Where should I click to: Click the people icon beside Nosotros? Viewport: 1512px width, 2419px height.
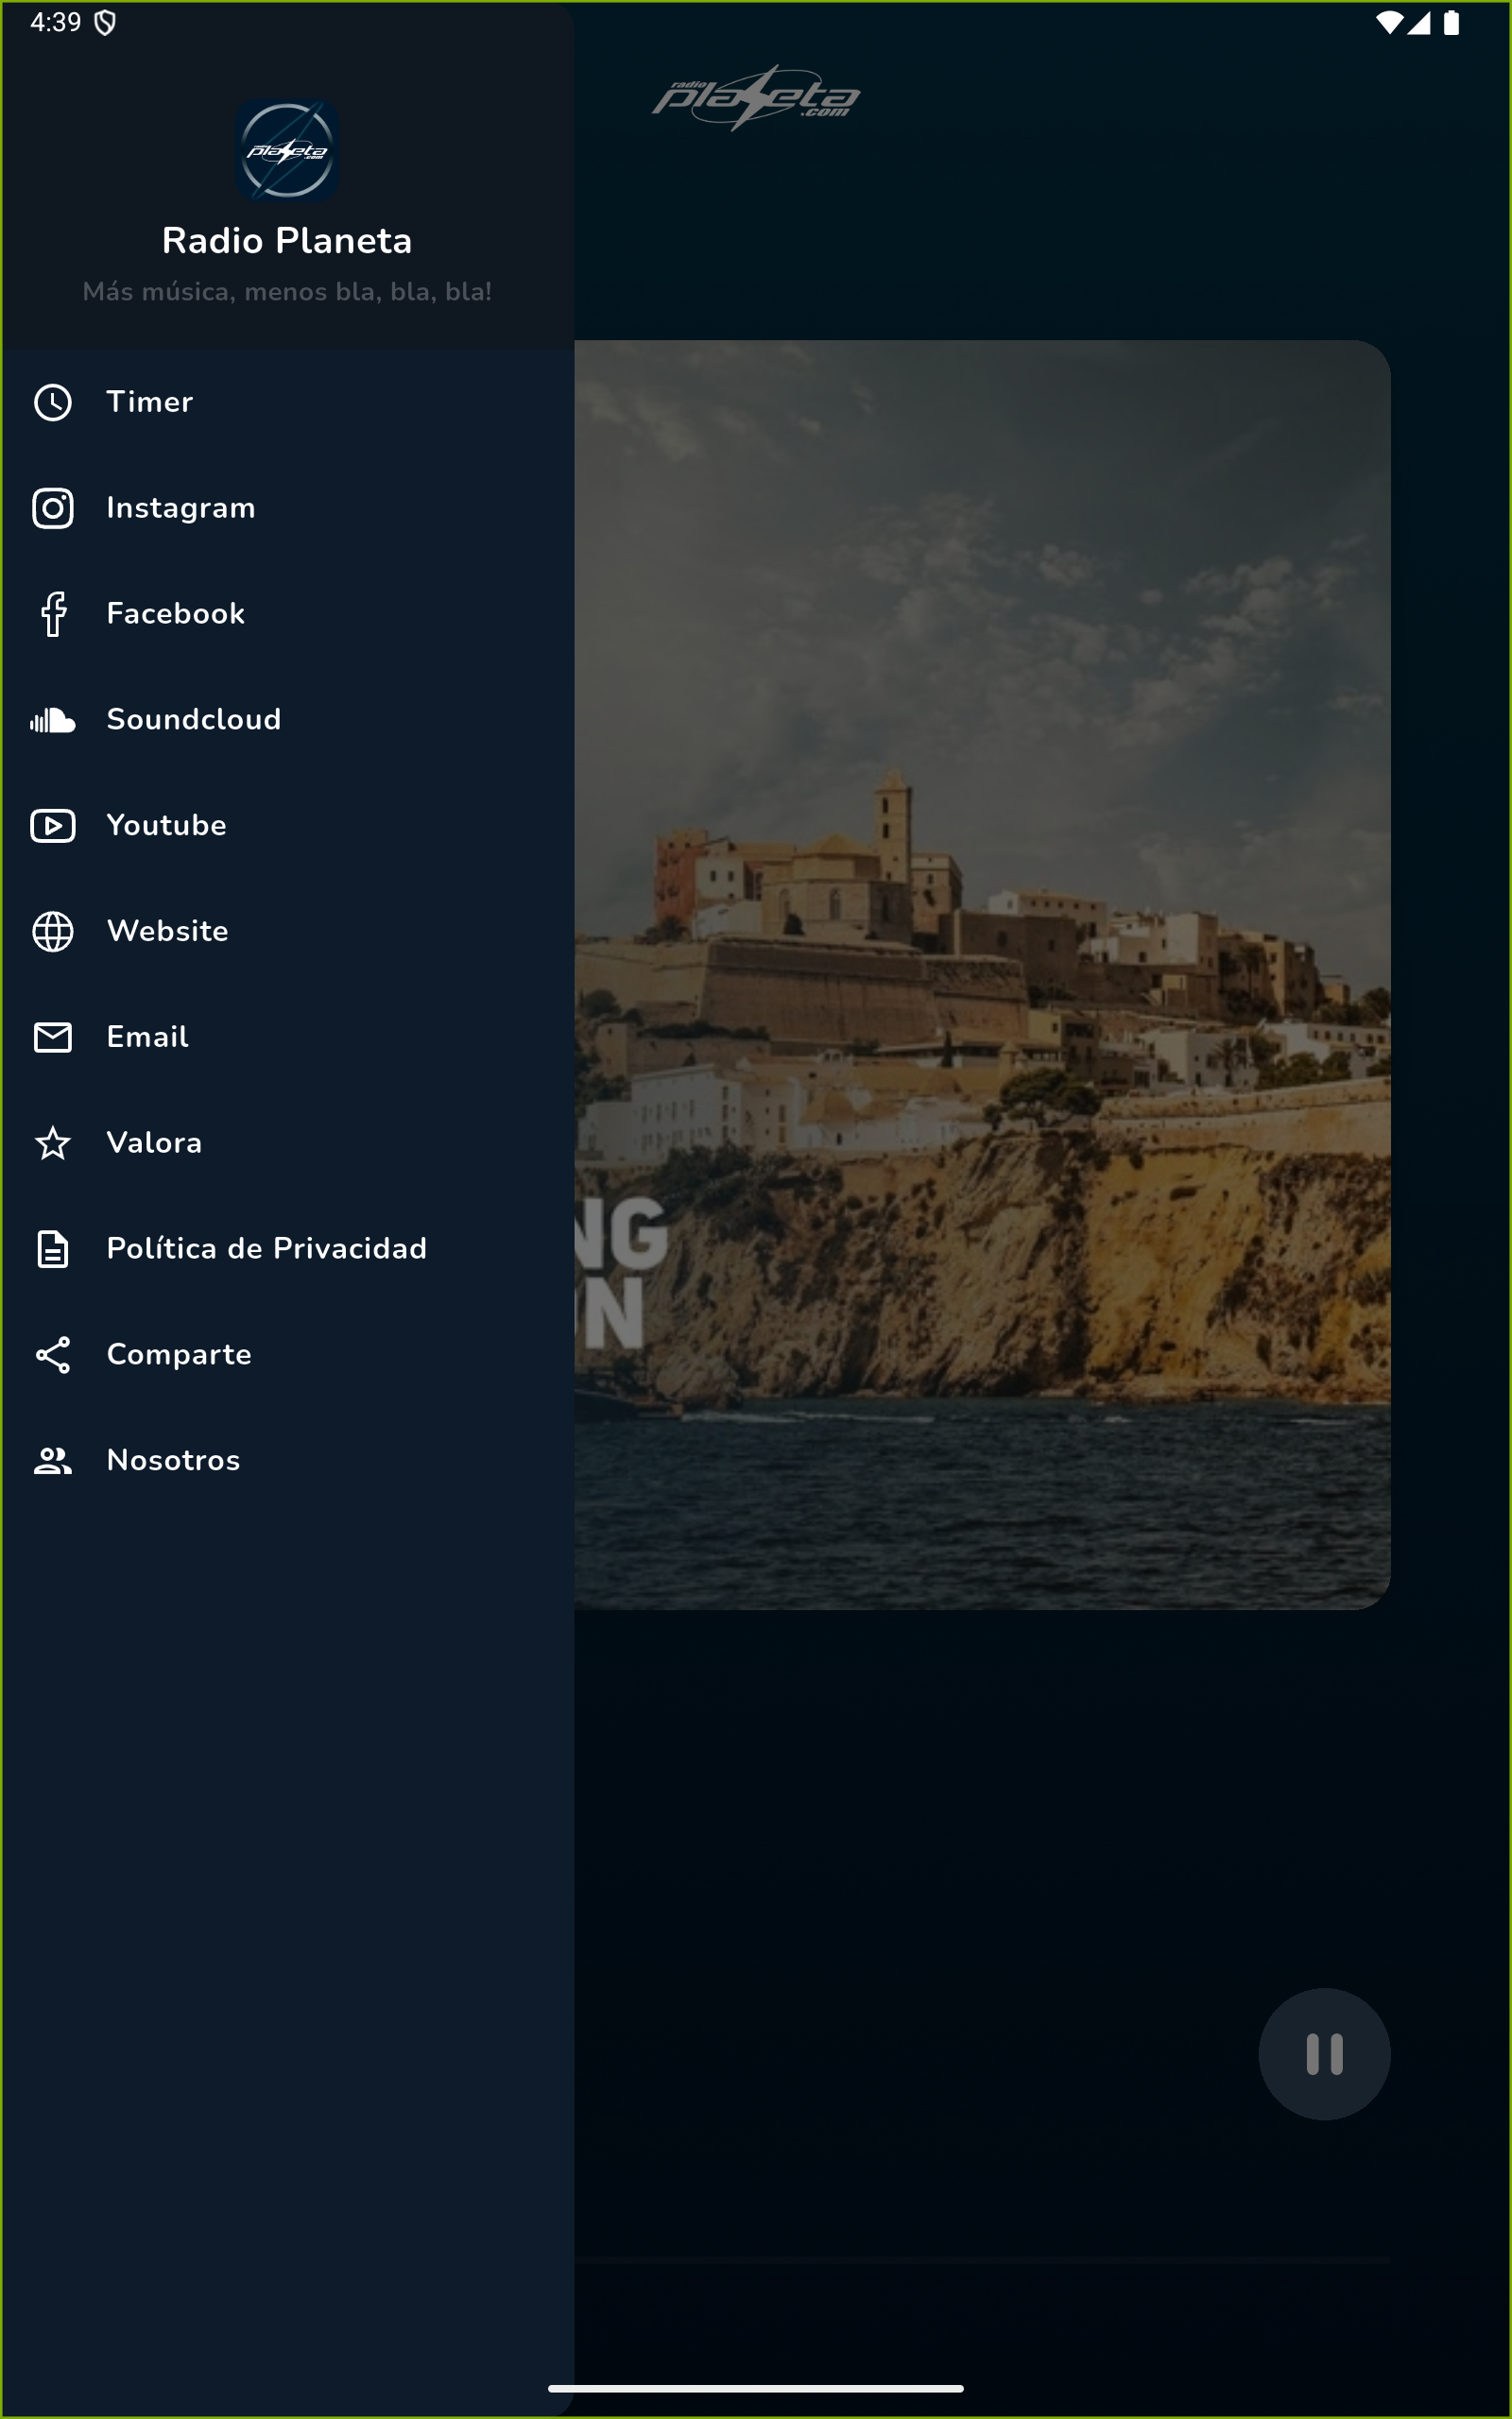click(53, 1461)
